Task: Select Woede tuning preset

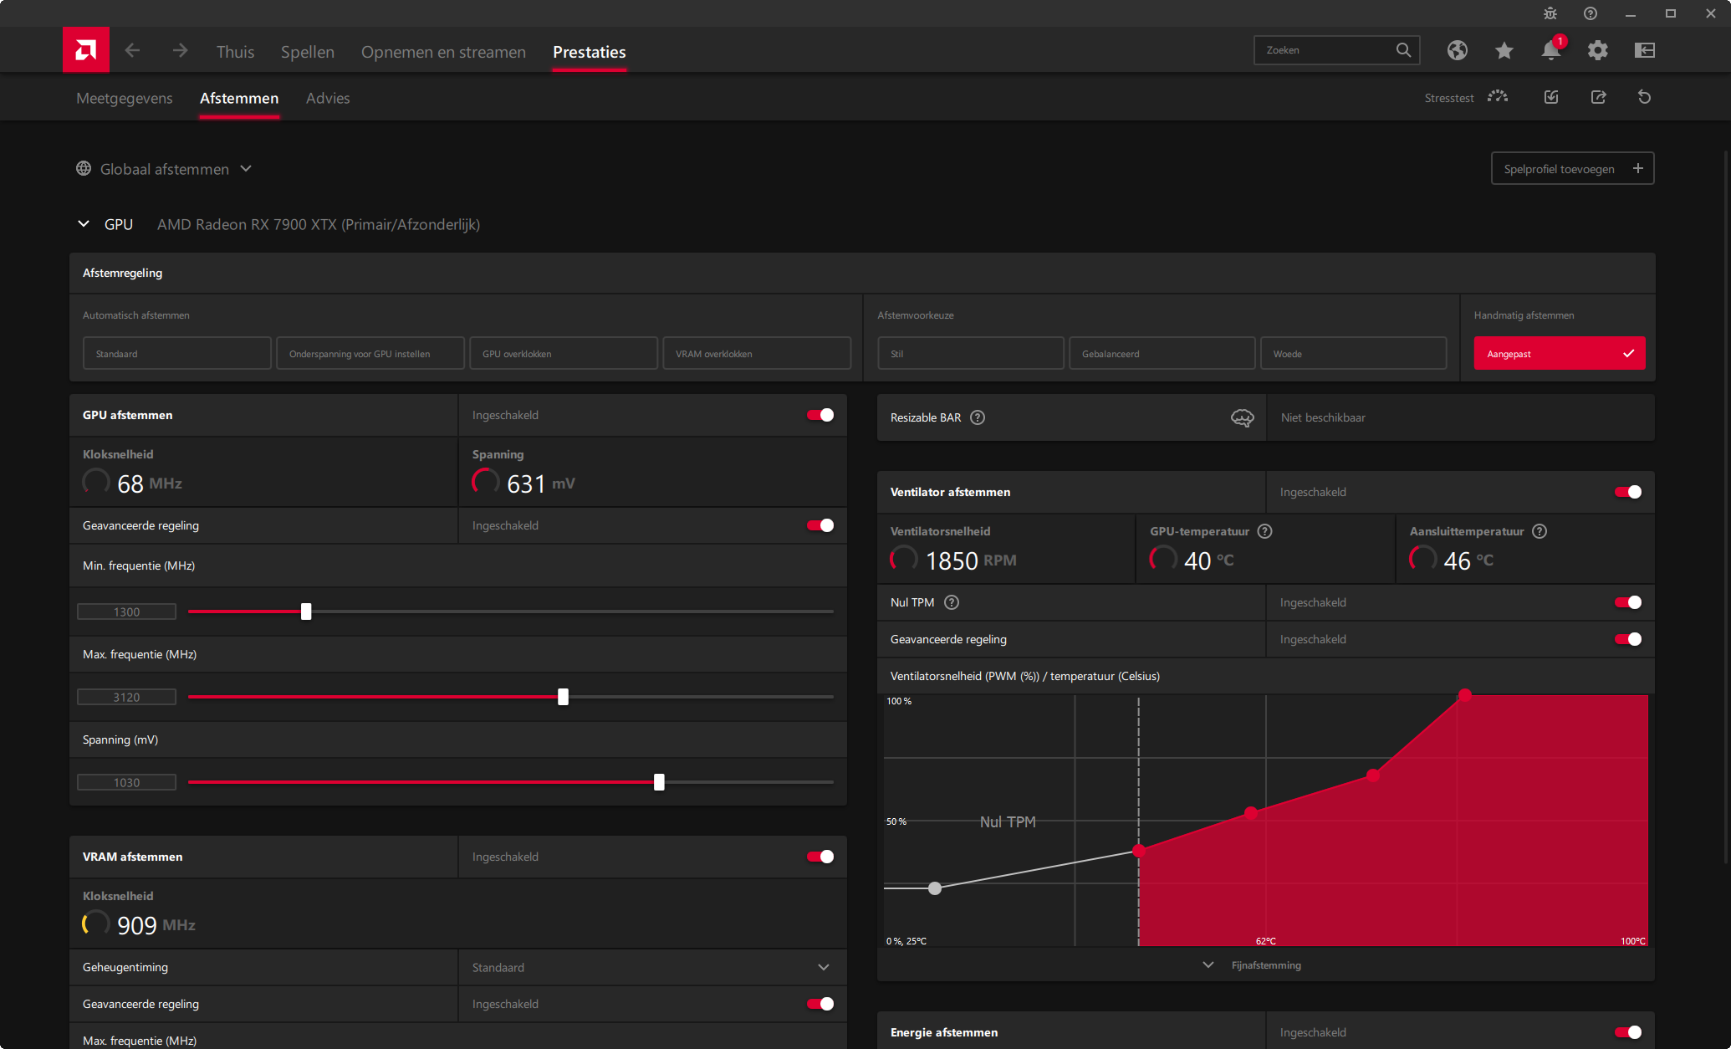Action: coord(1354,353)
